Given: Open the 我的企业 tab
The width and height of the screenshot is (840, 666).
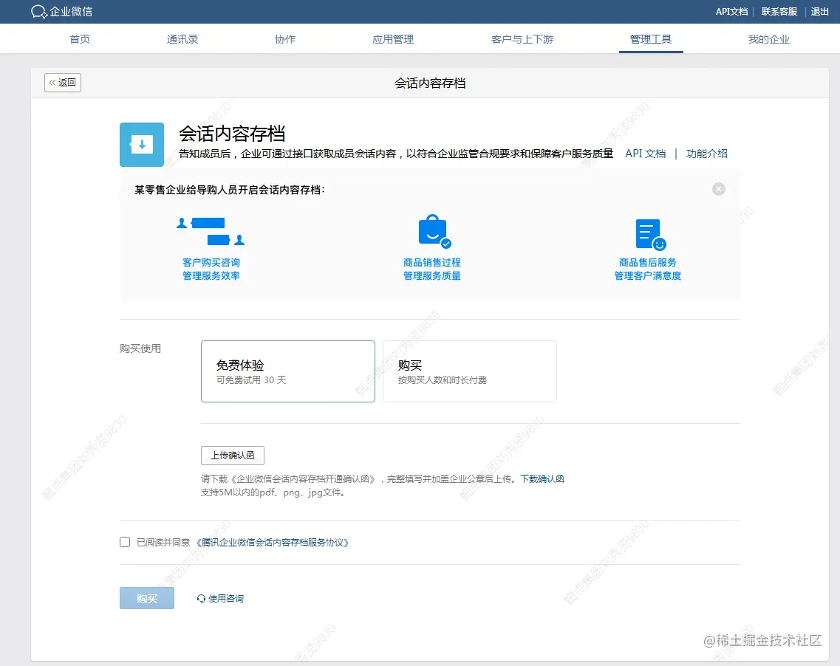Looking at the screenshot, I should (x=769, y=39).
